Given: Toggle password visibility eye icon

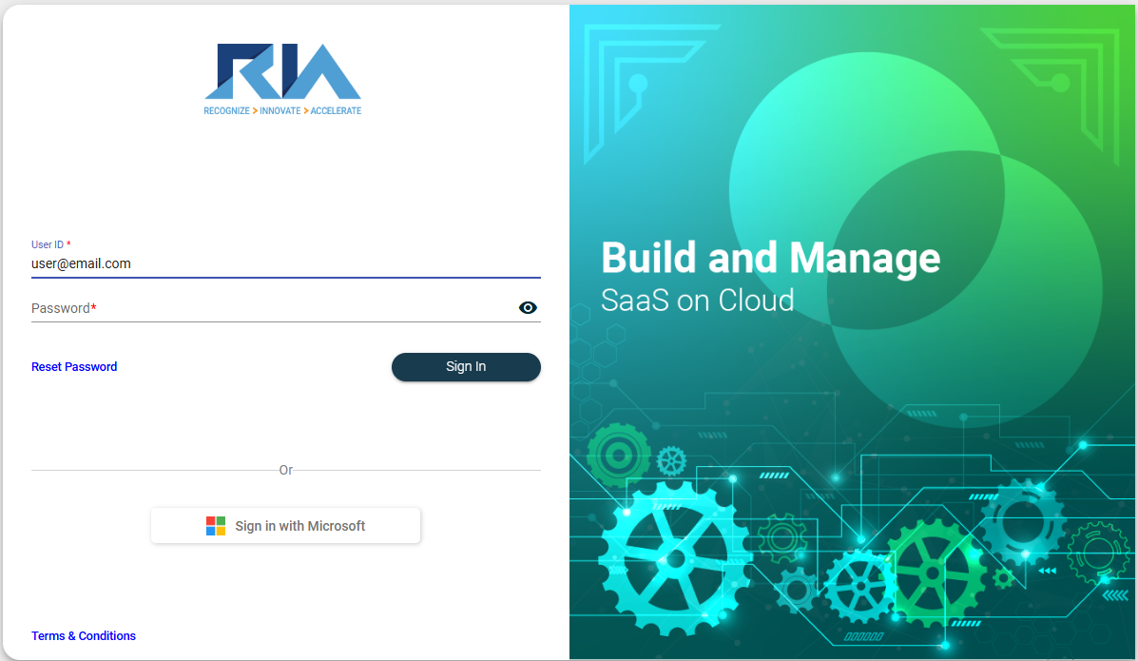Looking at the screenshot, I should 528,307.
